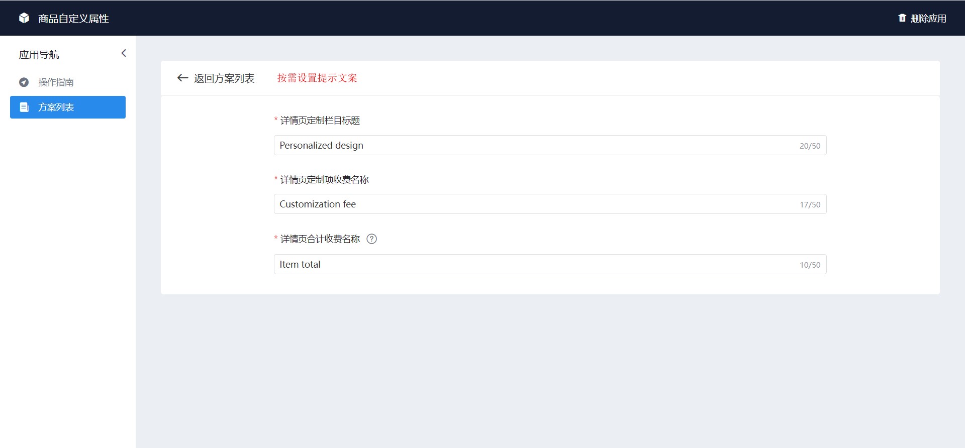The width and height of the screenshot is (965, 448).
Task: Click the 10/50 character counter
Action: [x=810, y=265]
